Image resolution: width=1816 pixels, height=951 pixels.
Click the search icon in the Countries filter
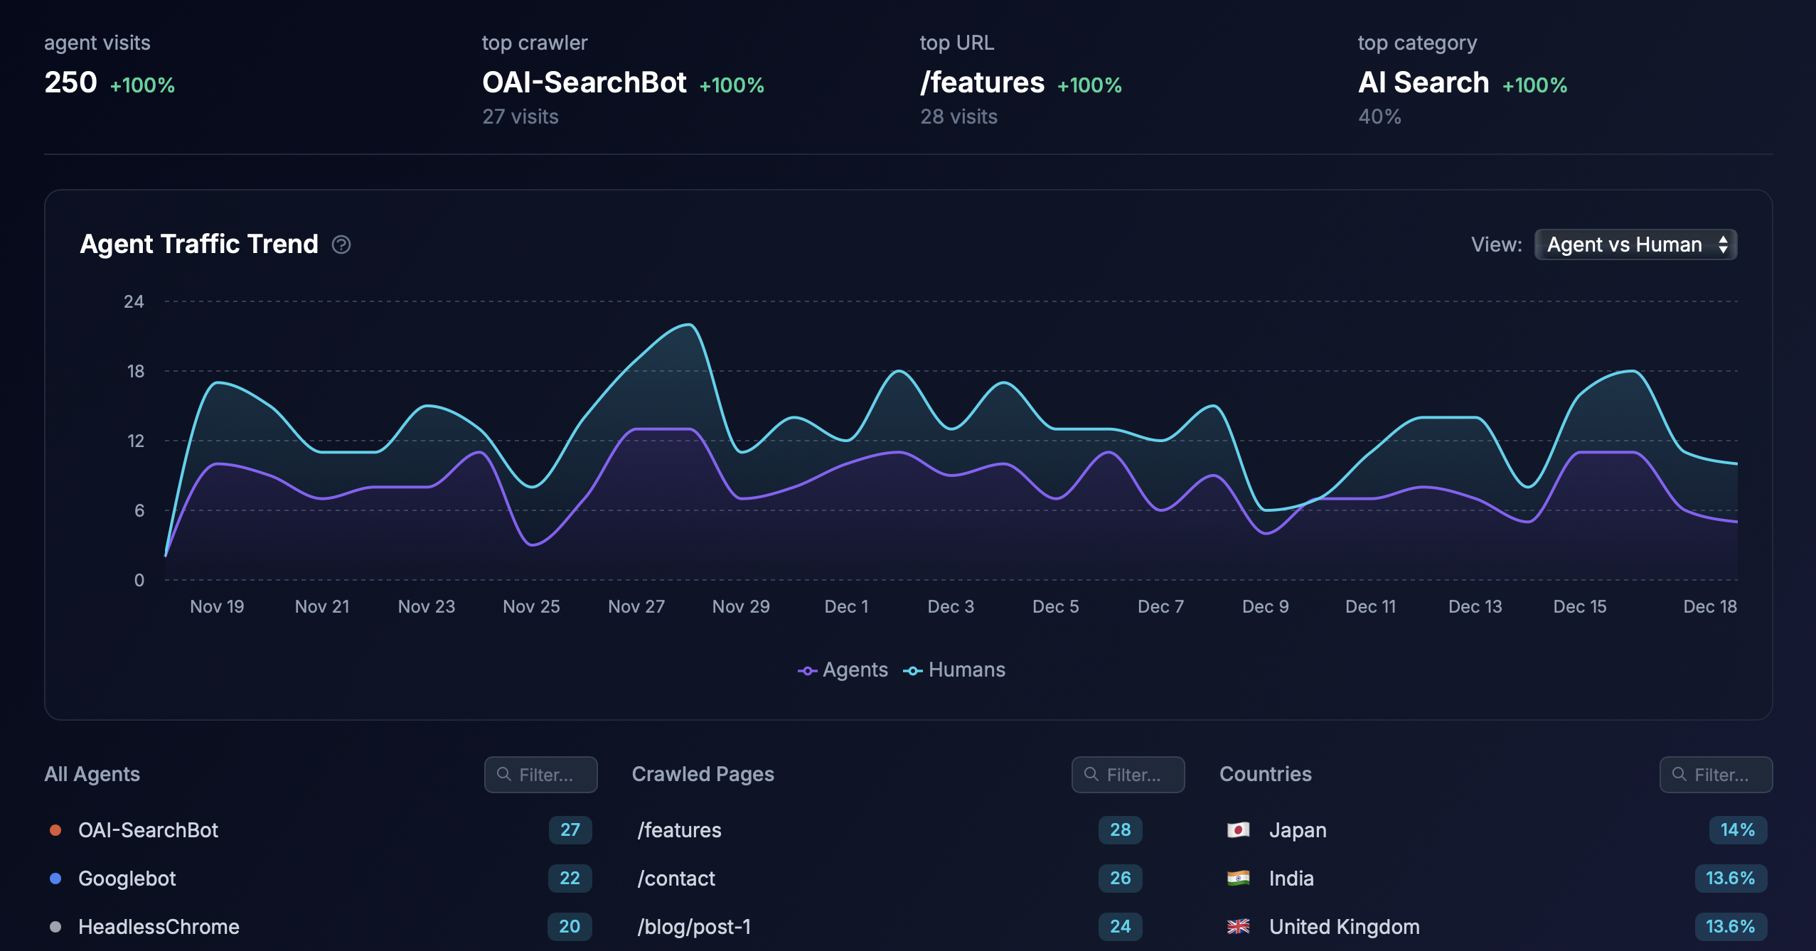(1679, 774)
